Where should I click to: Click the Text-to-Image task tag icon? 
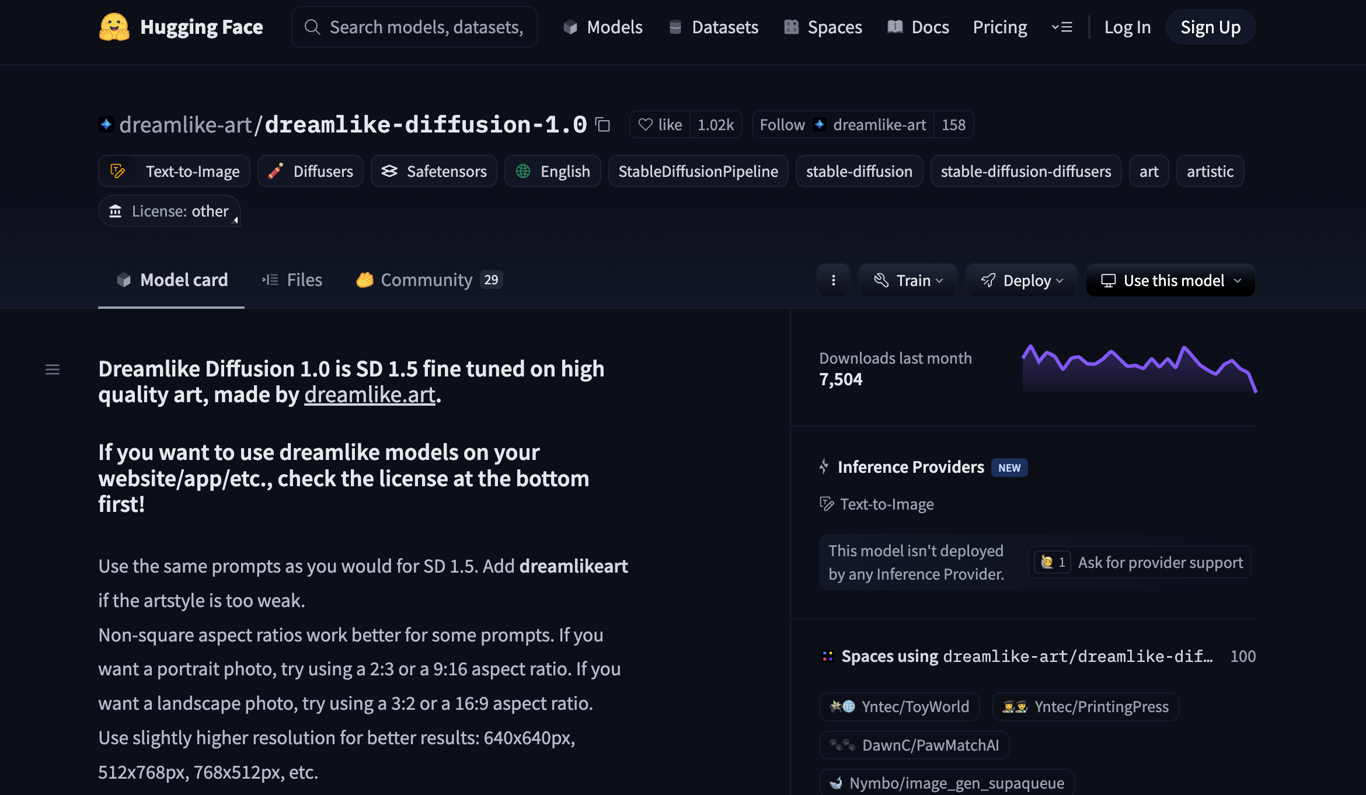(x=118, y=171)
